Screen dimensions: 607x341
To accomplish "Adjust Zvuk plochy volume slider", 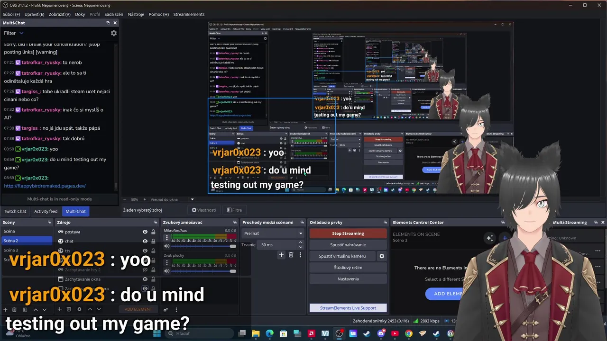I will (x=203, y=271).
